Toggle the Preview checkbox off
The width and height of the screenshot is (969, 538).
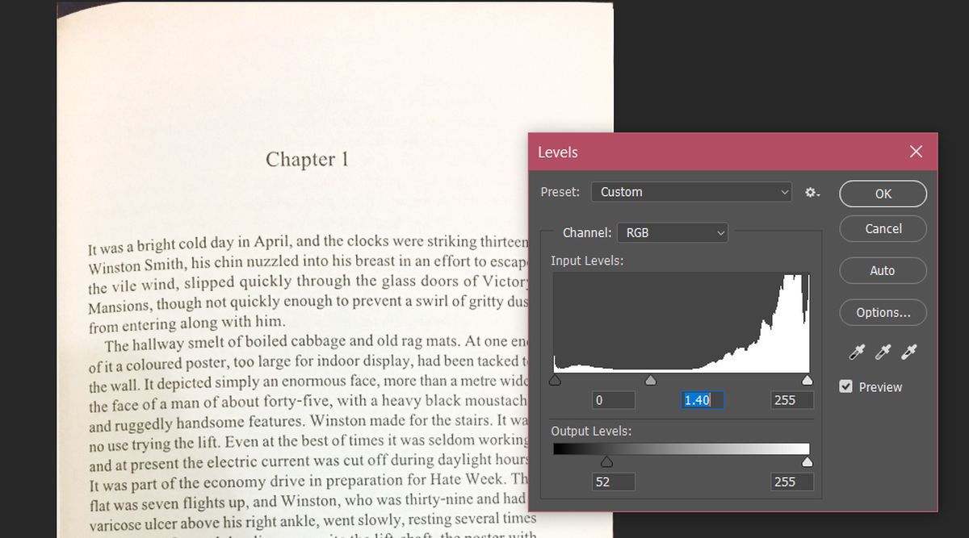coord(845,386)
